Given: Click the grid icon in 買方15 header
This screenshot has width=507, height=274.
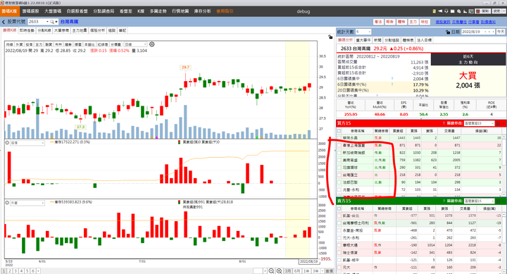Looking at the screenshot, I should 499,123.
